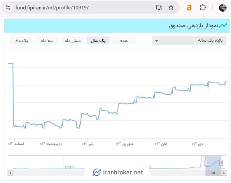
Task: Click the اردیبهشت '۰۳ axis label
Action: pos(51,144)
